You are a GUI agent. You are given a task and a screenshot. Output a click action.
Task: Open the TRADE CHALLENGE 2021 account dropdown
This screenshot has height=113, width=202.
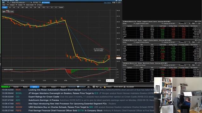(21, 3)
